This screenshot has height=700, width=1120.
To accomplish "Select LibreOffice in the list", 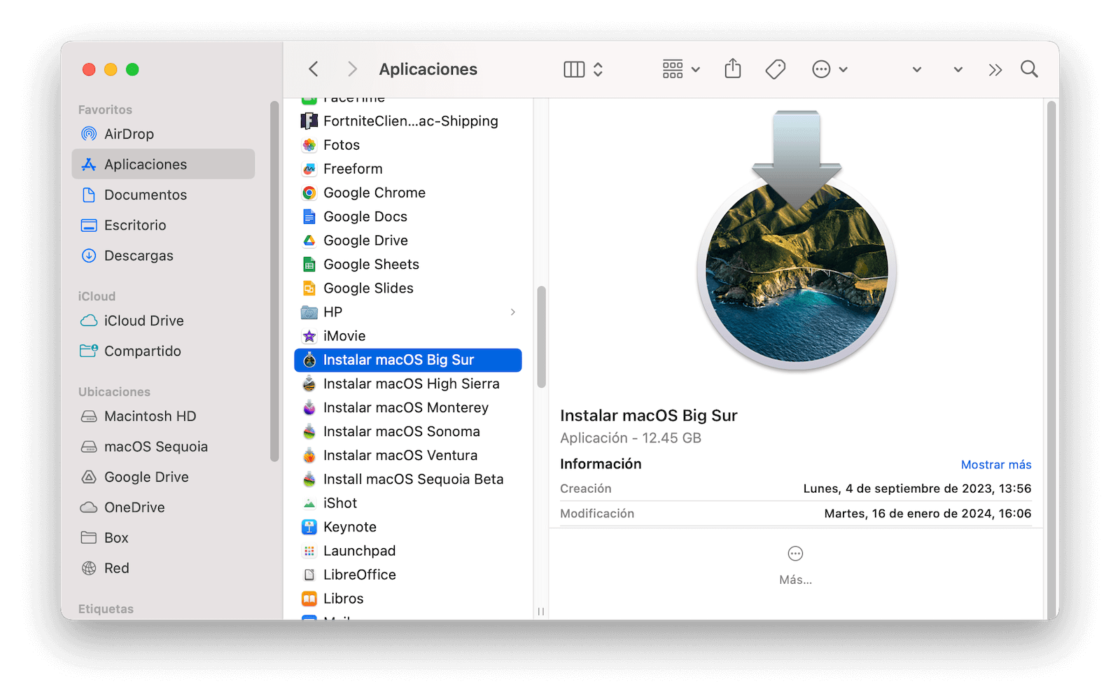I will (408, 575).
